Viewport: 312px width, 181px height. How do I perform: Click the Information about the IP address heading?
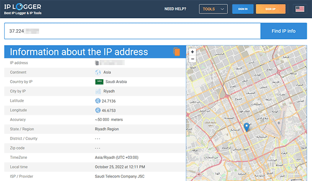click(x=79, y=52)
